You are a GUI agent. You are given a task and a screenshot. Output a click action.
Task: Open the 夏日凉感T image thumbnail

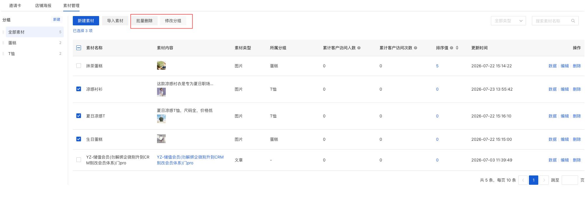tap(161, 119)
